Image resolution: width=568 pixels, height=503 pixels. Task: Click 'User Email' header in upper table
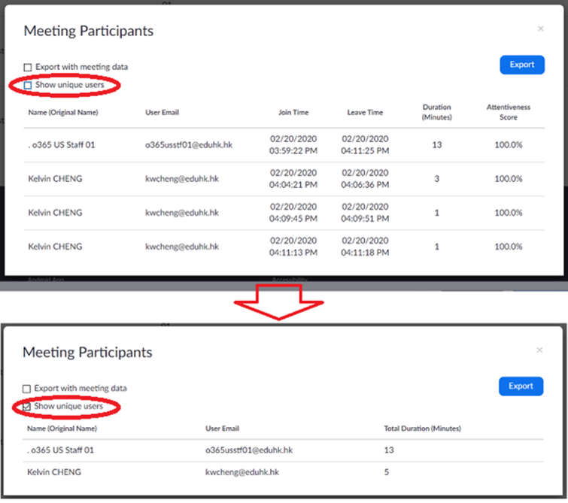pos(162,112)
